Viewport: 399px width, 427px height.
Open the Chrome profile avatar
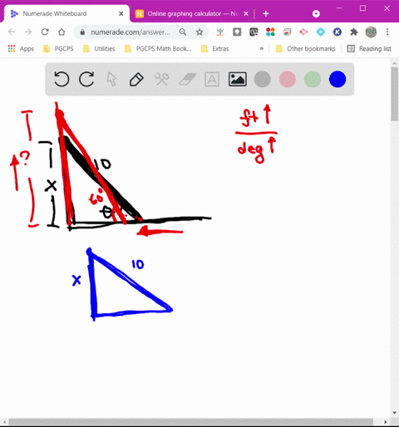pyautogui.click(x=371, y=32)
